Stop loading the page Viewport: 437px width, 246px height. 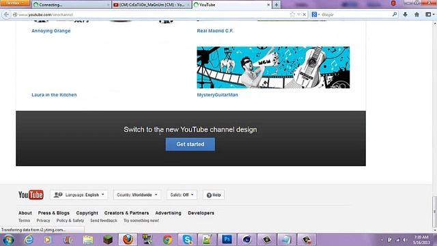[304, 14]
